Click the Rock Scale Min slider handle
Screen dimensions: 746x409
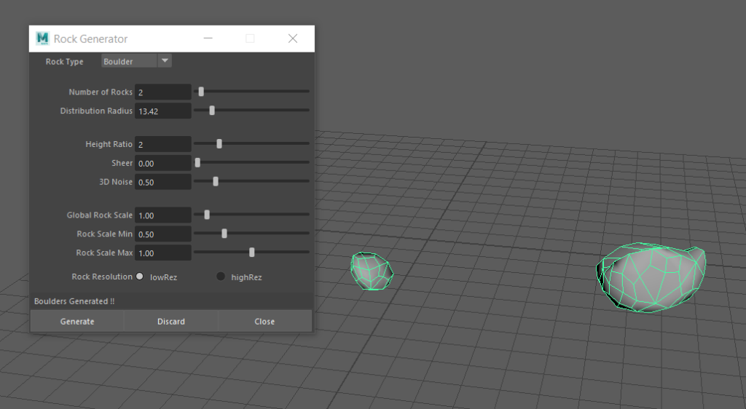coord(224,233)
